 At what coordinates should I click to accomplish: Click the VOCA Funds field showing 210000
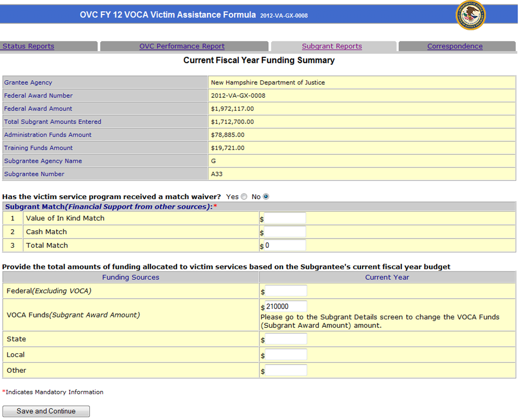point(286,306)
